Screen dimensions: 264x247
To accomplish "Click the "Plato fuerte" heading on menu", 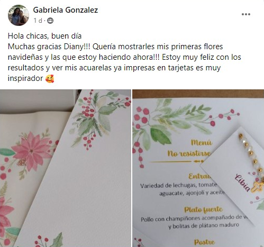I will [x=203, y=209].
